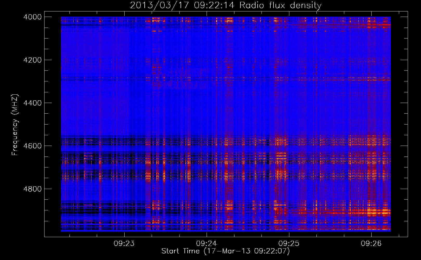The image size is (421, 260).
Task: Click the 'Start Time (17-Mar-13 09:22:07)' axis title
Action: (x=226, y=251)
